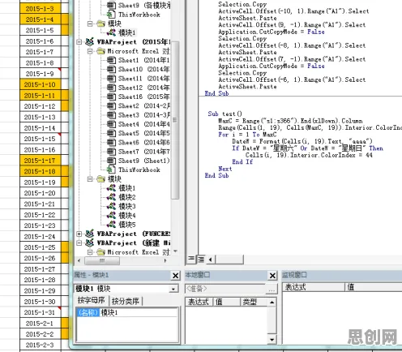
Task: Select spreadsheet cell 2015-1-6
Action: tap(40, 41)
